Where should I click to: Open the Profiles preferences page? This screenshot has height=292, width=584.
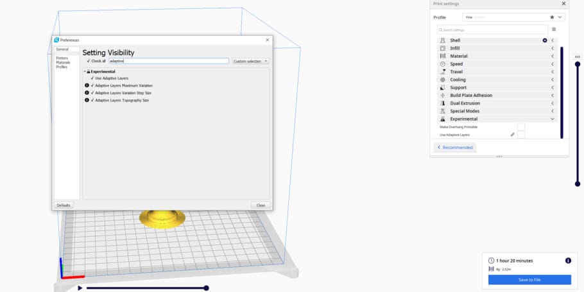coord(62,67)
